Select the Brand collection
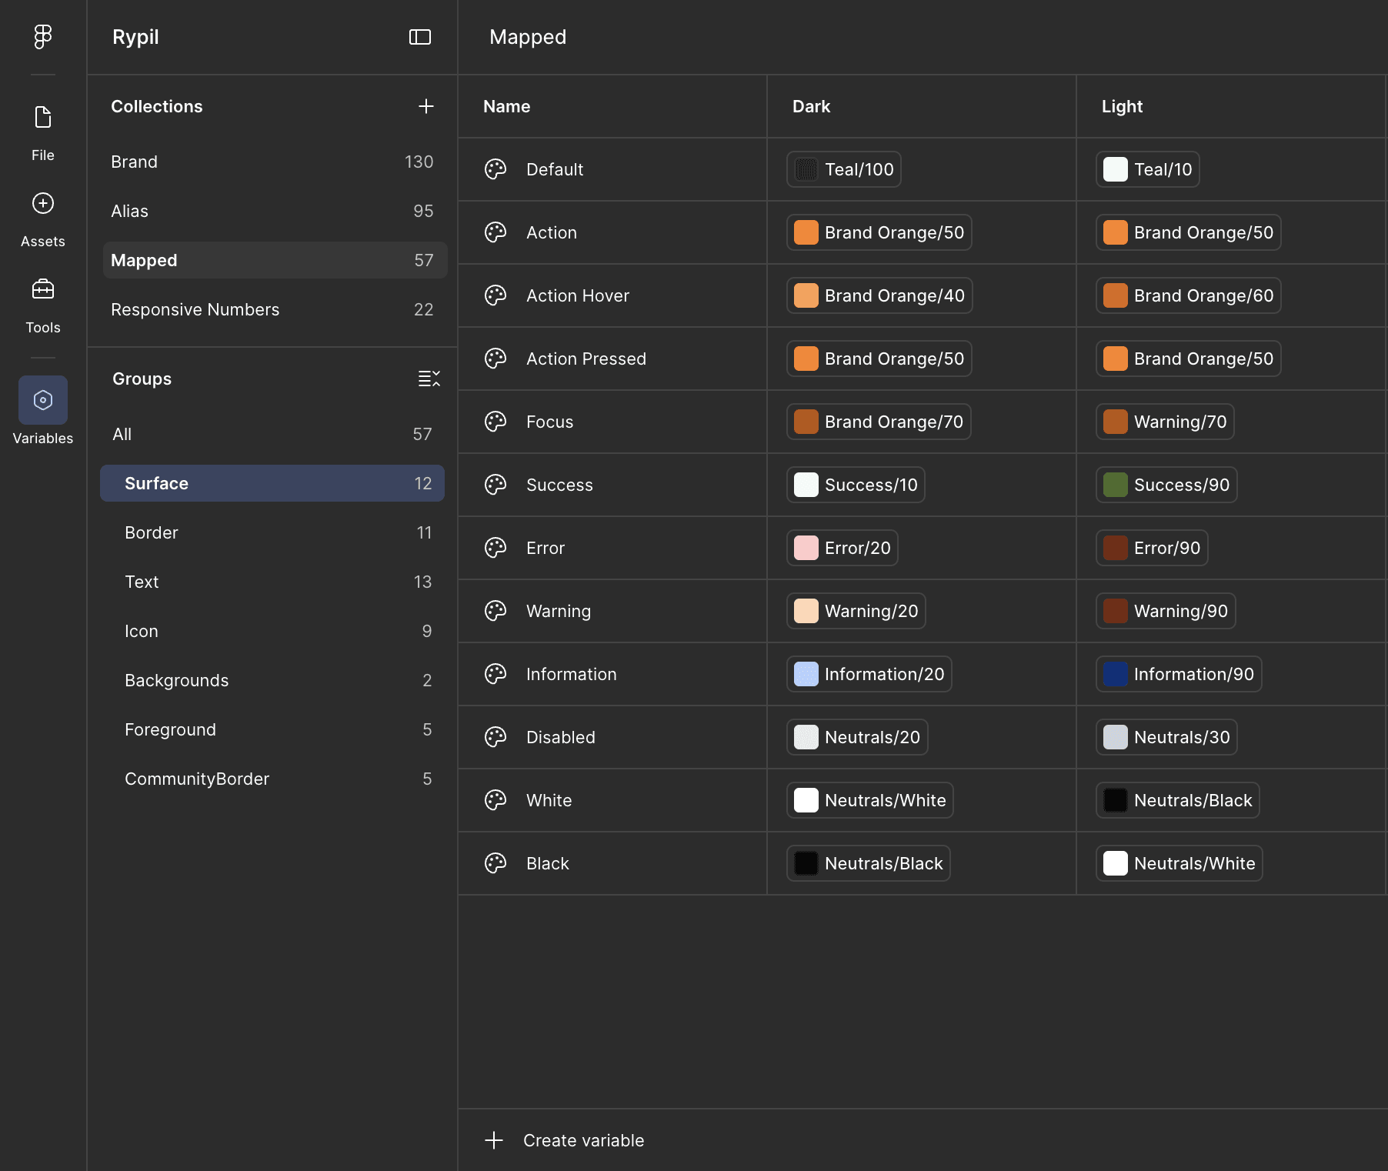 click(x=272, y=162)
